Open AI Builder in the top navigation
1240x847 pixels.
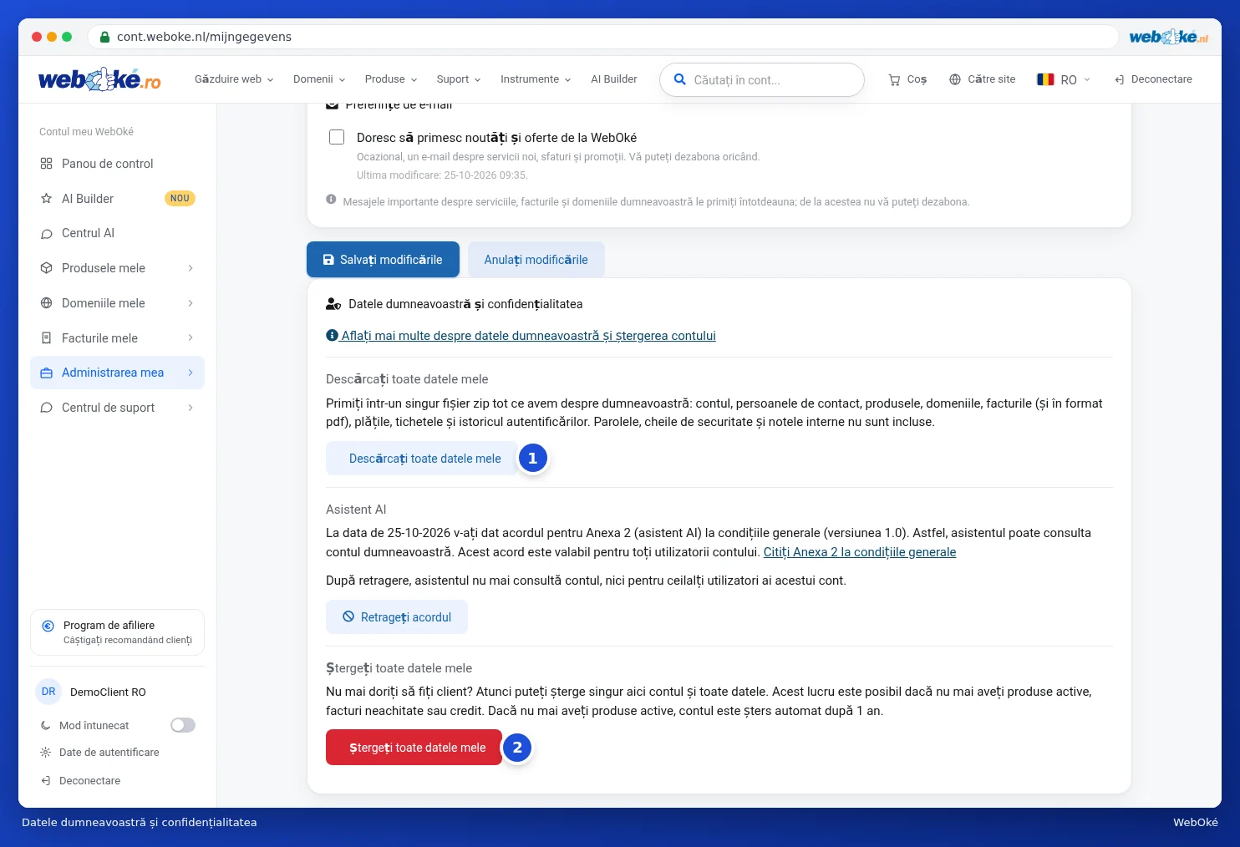(x=614, y=79)
